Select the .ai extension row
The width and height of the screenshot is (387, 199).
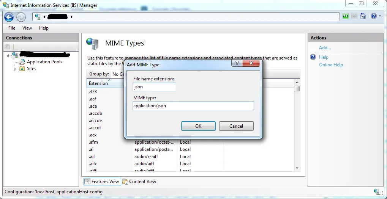pyautogui.click(x=91, y=149)
